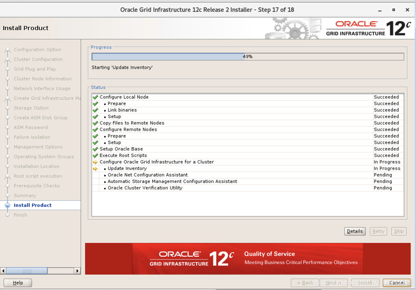Click the Skip button

399,231
